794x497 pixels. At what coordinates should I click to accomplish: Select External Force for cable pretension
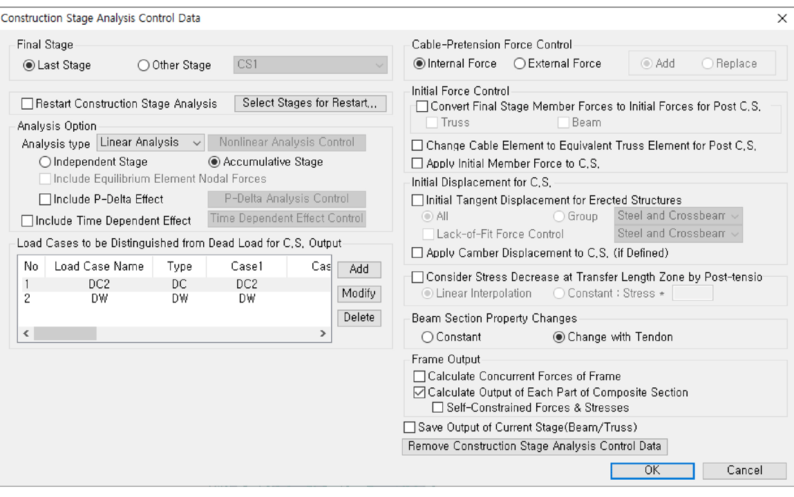pos(520,64)
